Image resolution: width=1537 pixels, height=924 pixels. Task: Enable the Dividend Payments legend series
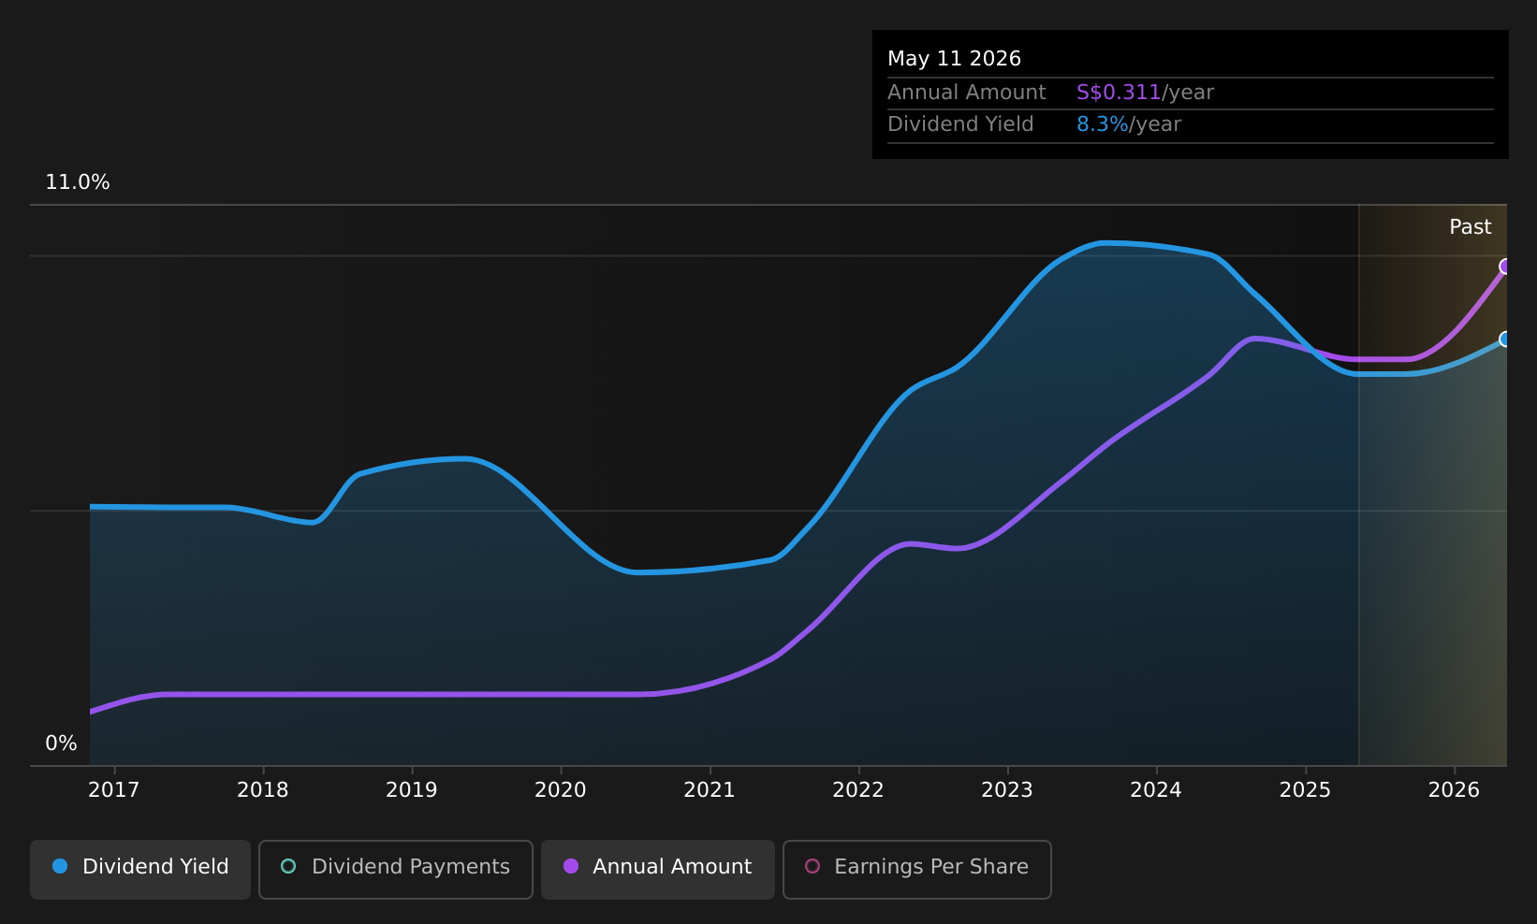click(396, 869)
